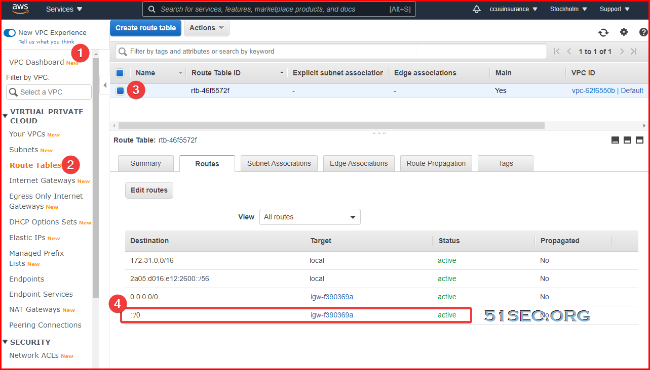This screenshot has height=370, width=650.
Task: Open Elastic IPs in sidebar
Action: pyautogui.click(x=27, y=238)
